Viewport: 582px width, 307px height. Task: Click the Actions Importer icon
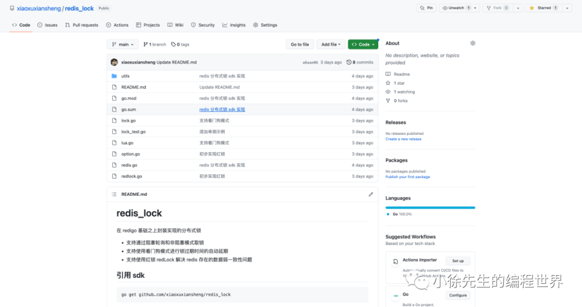[x=396, y=262]
